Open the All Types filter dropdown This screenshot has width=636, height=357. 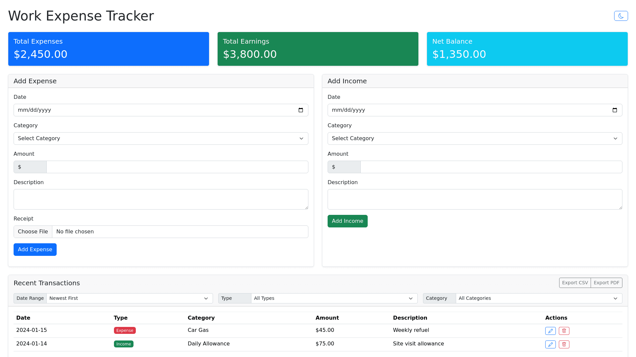tap(334, 298)
